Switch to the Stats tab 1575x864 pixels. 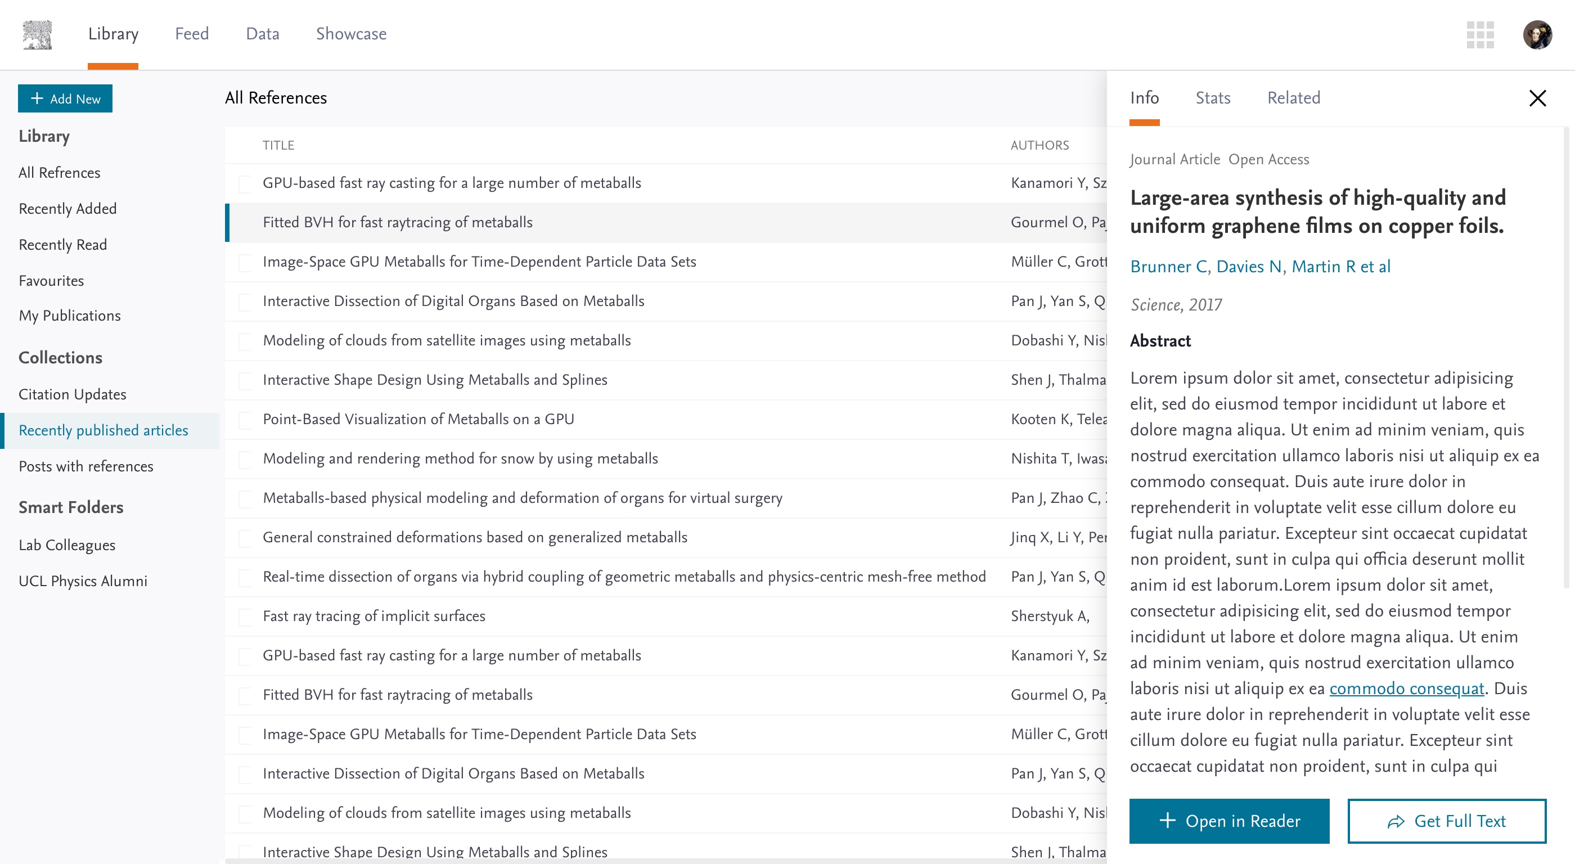pos(1213,98)
